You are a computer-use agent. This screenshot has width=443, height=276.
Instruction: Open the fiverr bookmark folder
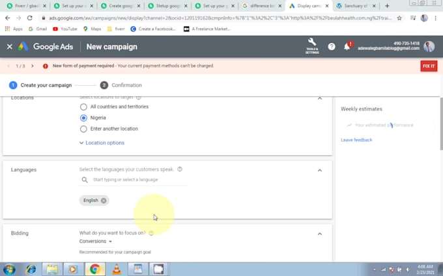(x=116, y=29)
